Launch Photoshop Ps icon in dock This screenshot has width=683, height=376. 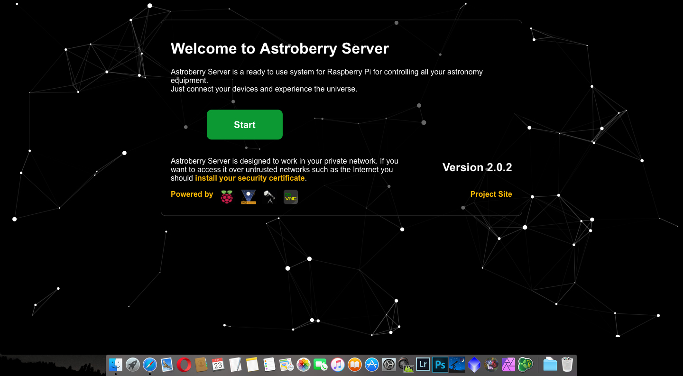coord(440,365)
